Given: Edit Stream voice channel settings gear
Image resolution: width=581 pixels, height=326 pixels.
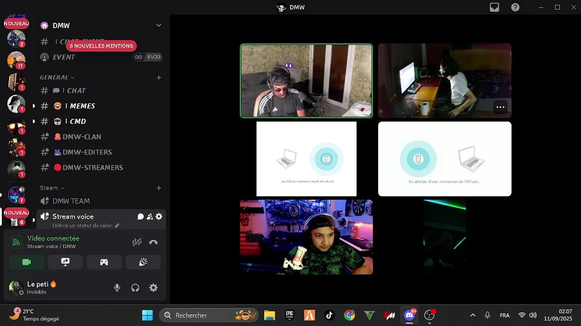Looking at the screenshot, I should pyautogui.click(x=159, y=217).
